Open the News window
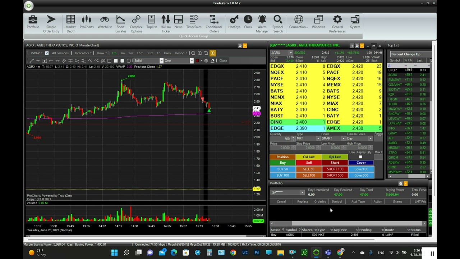 [x=178, y=22]
